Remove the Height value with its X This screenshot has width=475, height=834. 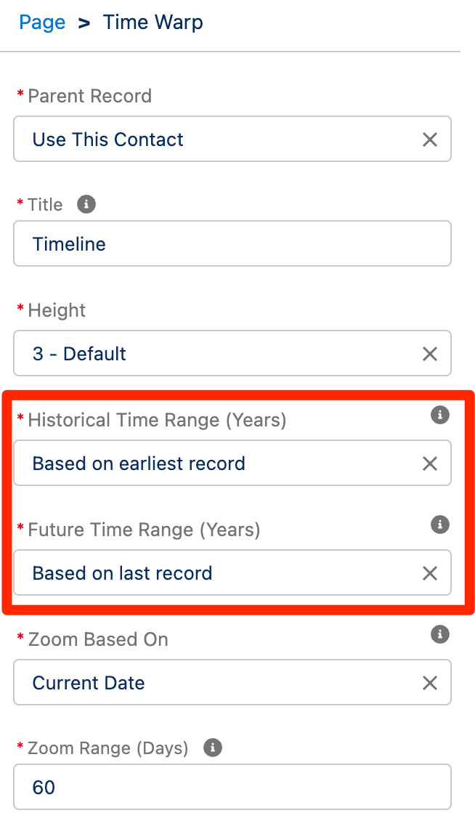[429, 353]
